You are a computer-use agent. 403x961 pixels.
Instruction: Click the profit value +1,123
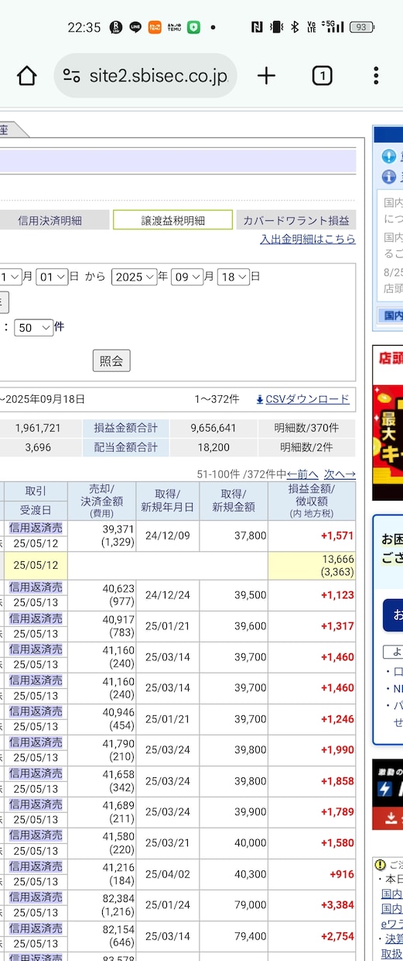337,595
